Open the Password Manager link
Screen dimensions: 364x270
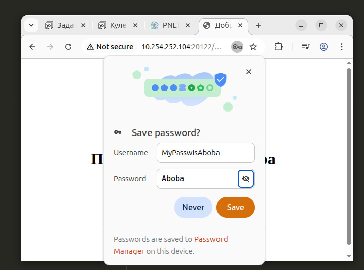[x=211, y=239]
